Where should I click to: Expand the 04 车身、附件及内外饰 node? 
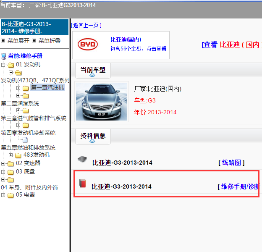pyautogui.click(x=3, y=179)
